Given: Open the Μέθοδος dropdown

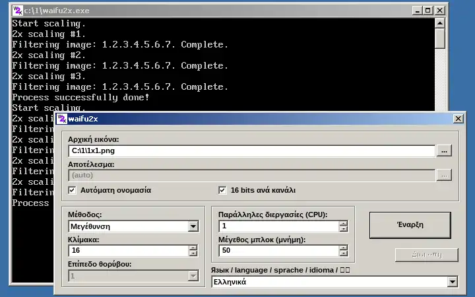Looking at the screenshot, I should [x=193, y=226].
